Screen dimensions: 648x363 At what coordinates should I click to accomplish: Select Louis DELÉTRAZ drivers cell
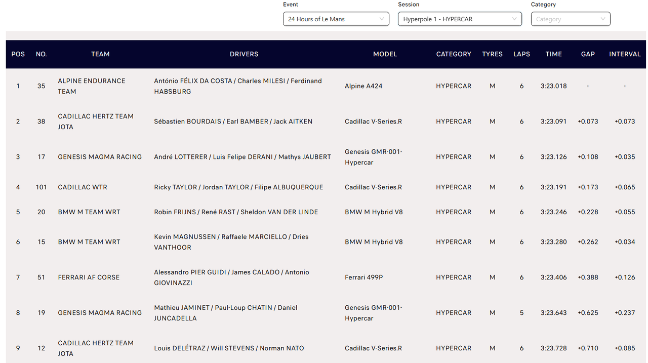point(229,348)
